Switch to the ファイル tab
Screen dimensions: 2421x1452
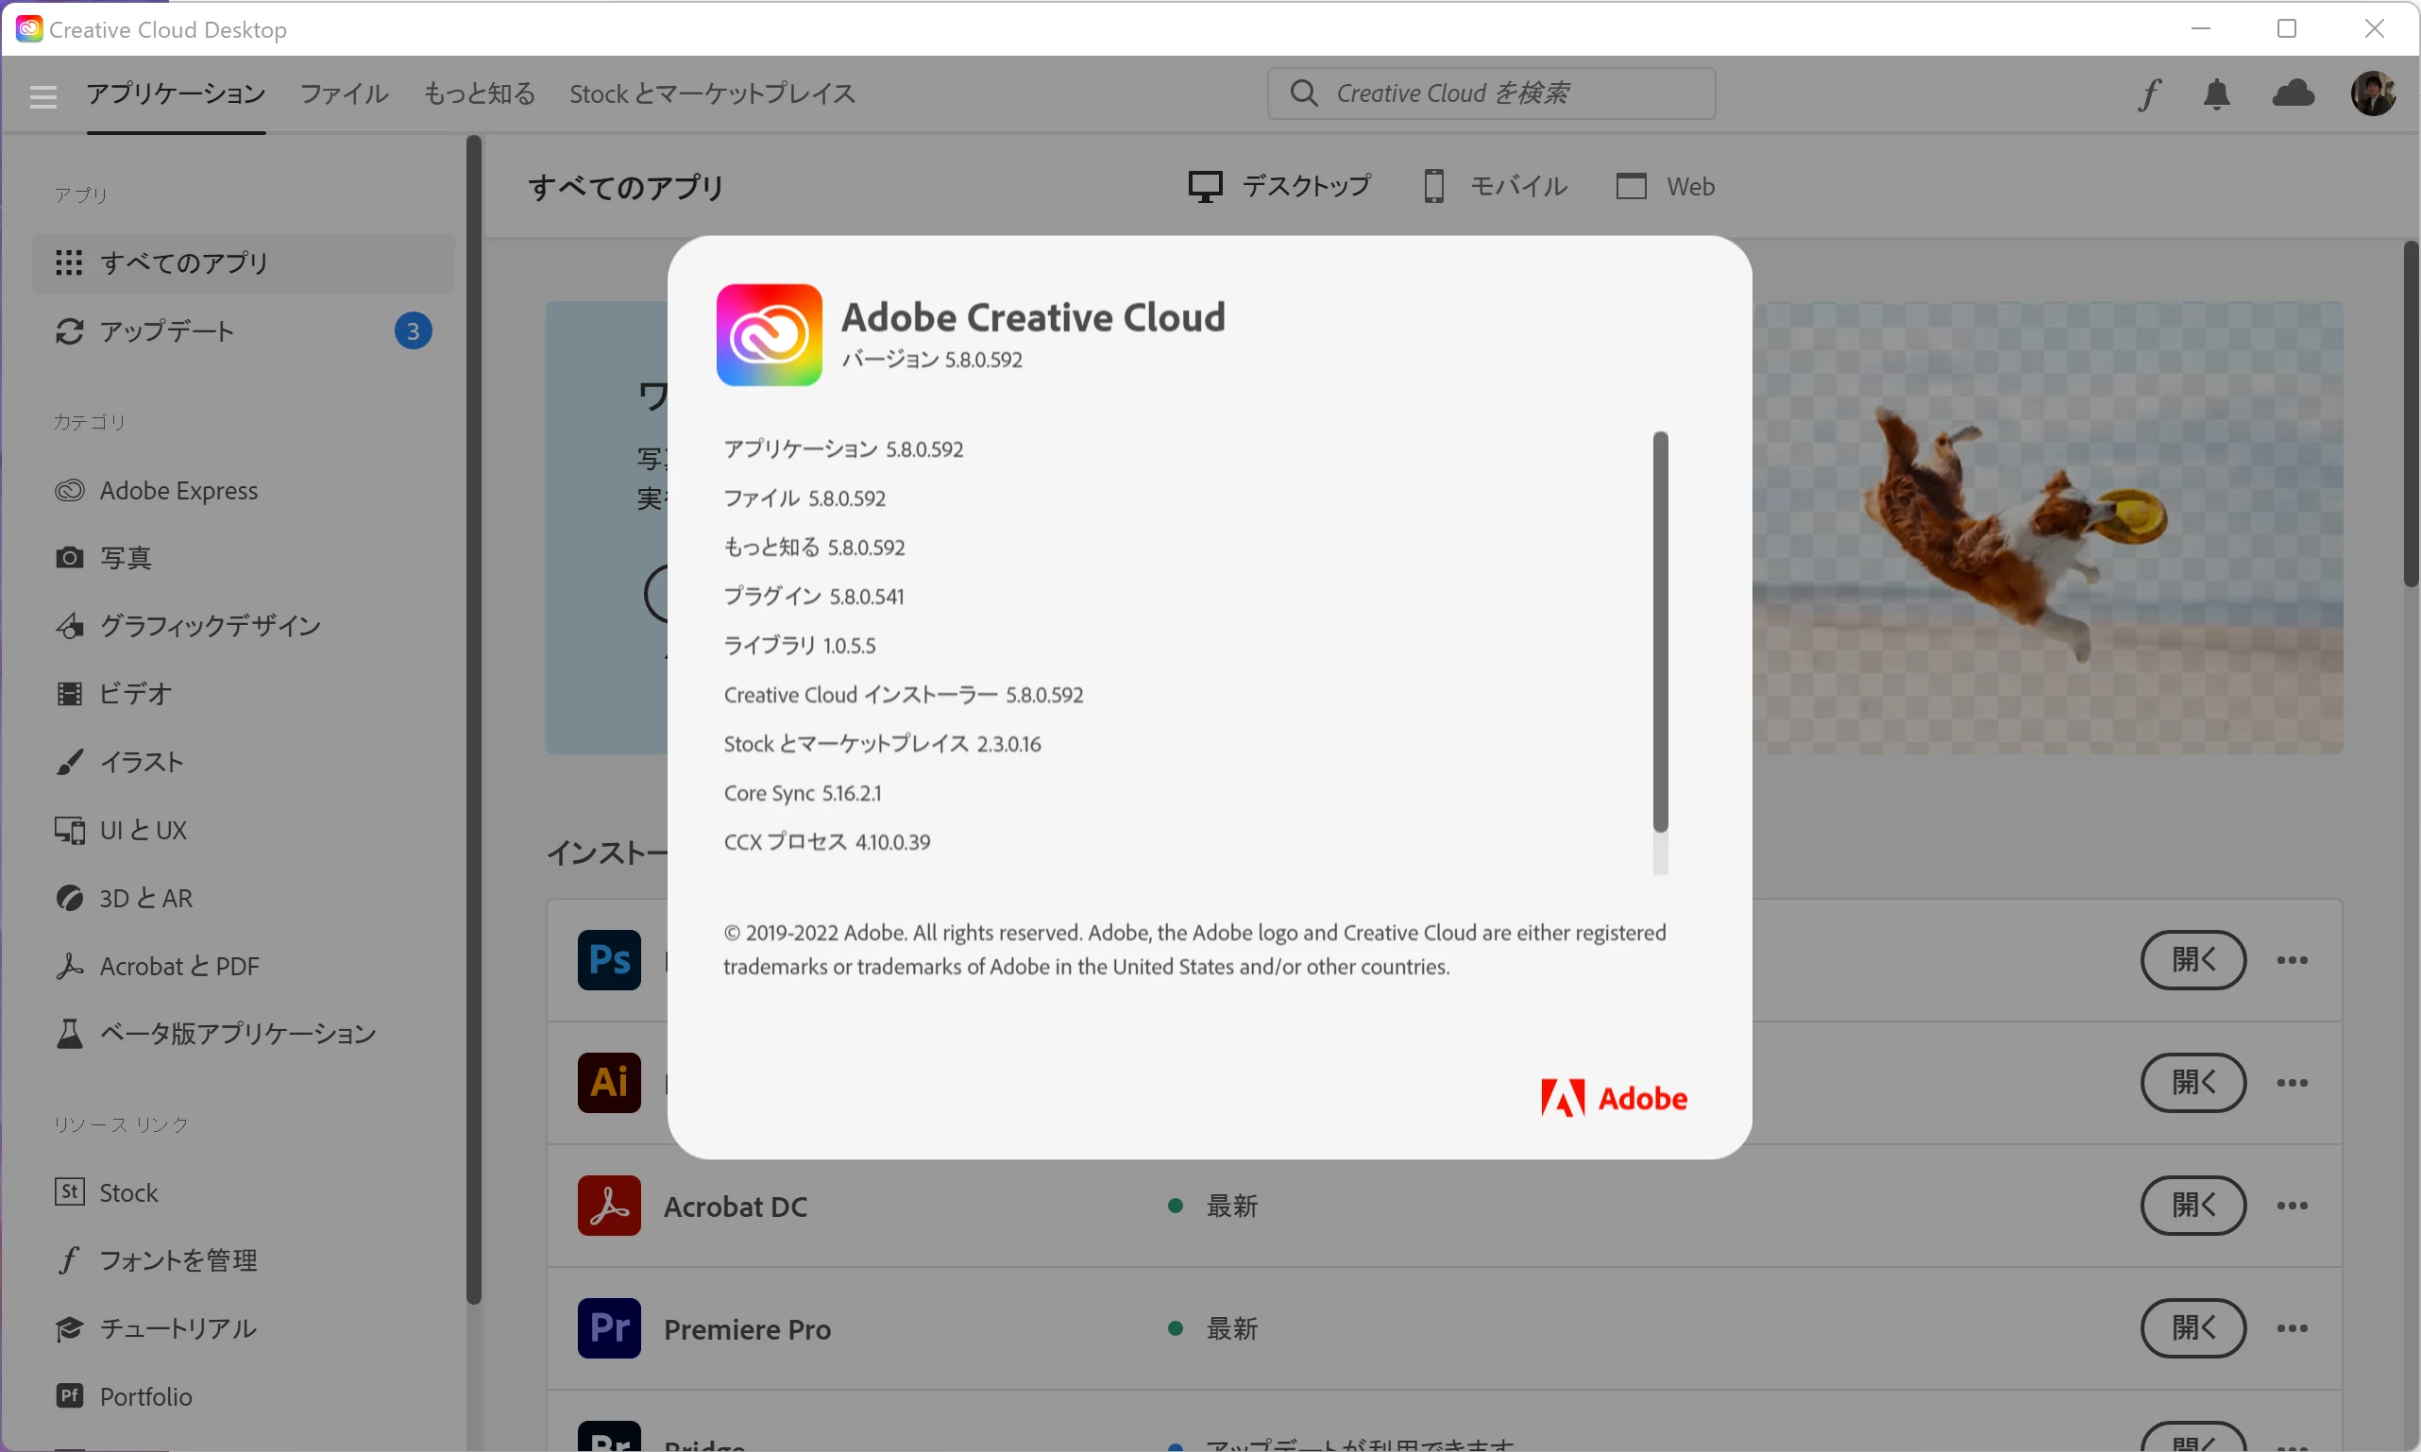344,93
